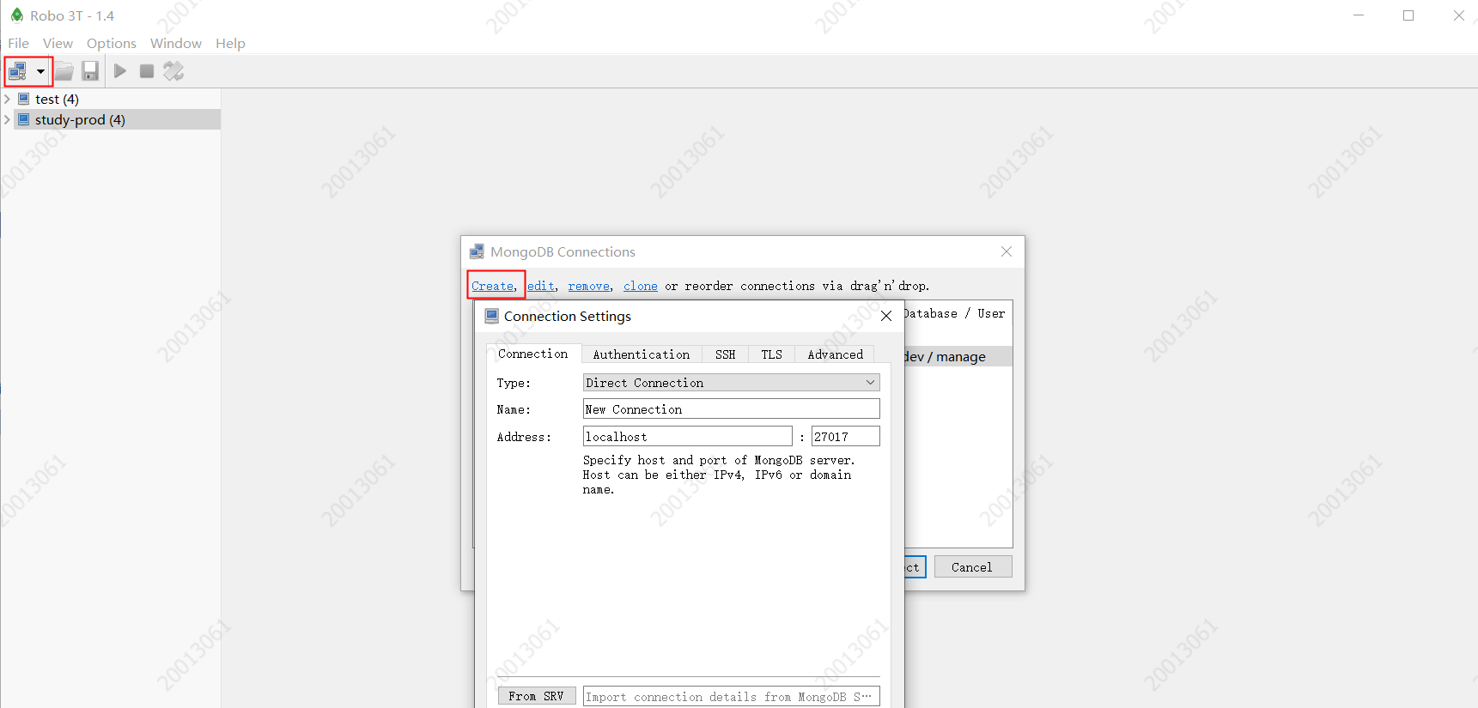Click the Connect toolbar icon

click(x=17, y=71)
